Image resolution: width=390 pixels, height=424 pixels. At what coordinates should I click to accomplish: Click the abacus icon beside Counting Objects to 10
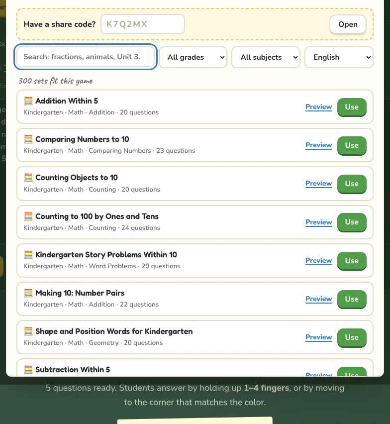click(x=28, y=178)
